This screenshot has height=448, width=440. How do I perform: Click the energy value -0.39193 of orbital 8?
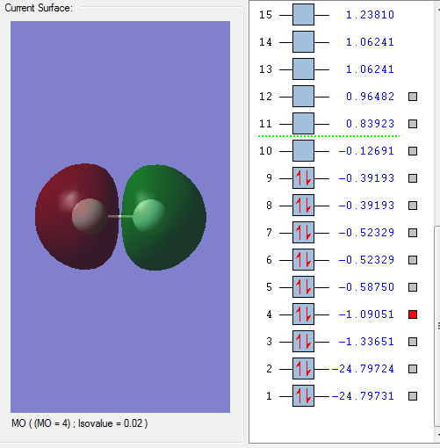(366, 206)
